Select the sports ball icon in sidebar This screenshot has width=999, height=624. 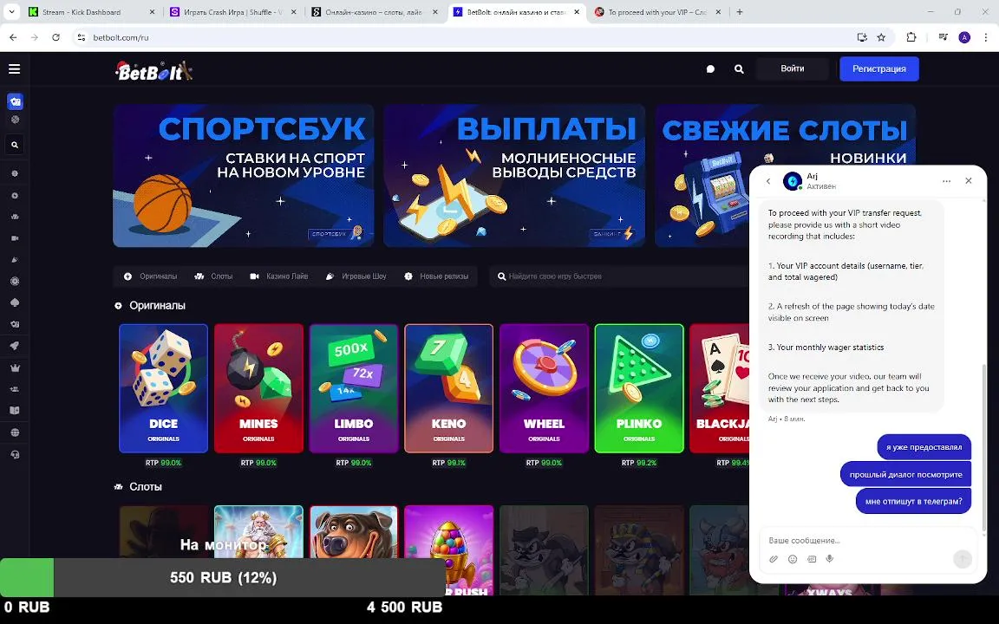pos(15,120)
